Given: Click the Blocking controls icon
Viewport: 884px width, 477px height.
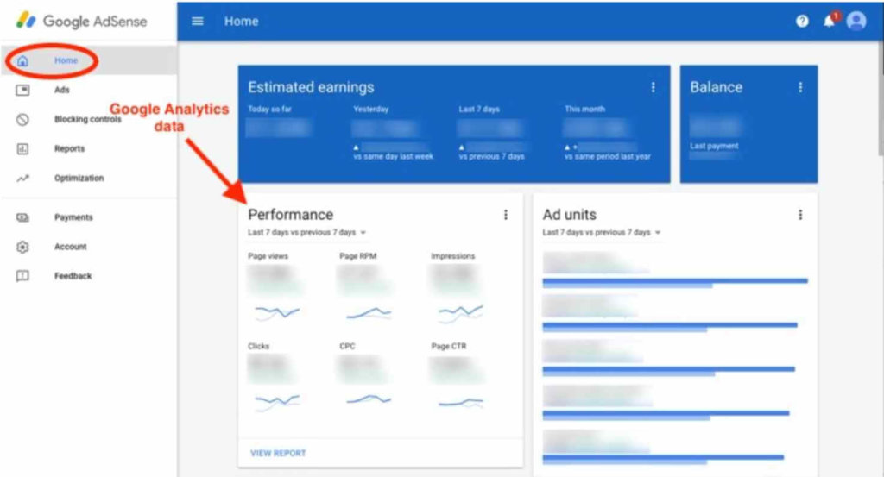Looking at the screenshot, I should pyautogui.click(x=23, y=119).
